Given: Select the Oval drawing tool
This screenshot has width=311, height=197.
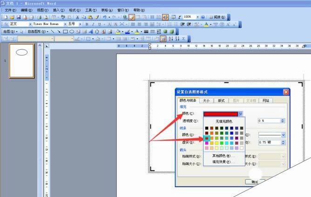Looking at the screenshot, I should click(72, 32).
